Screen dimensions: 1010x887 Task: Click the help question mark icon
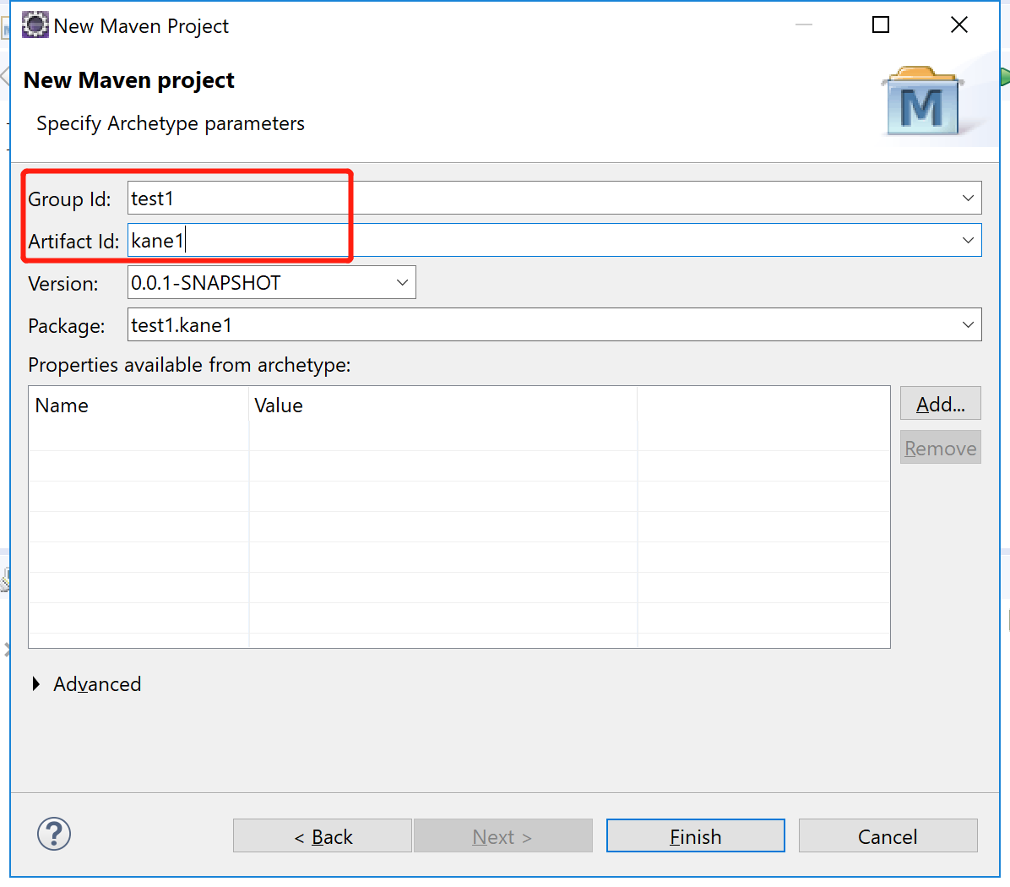54,835
